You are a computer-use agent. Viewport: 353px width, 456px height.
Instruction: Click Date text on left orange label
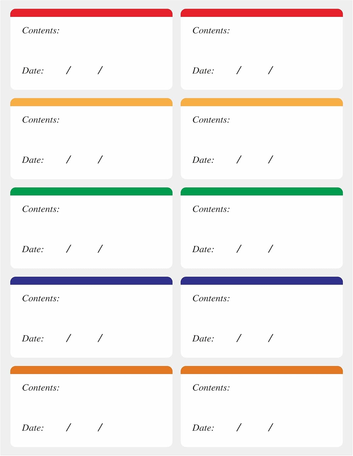coord(33,428)
